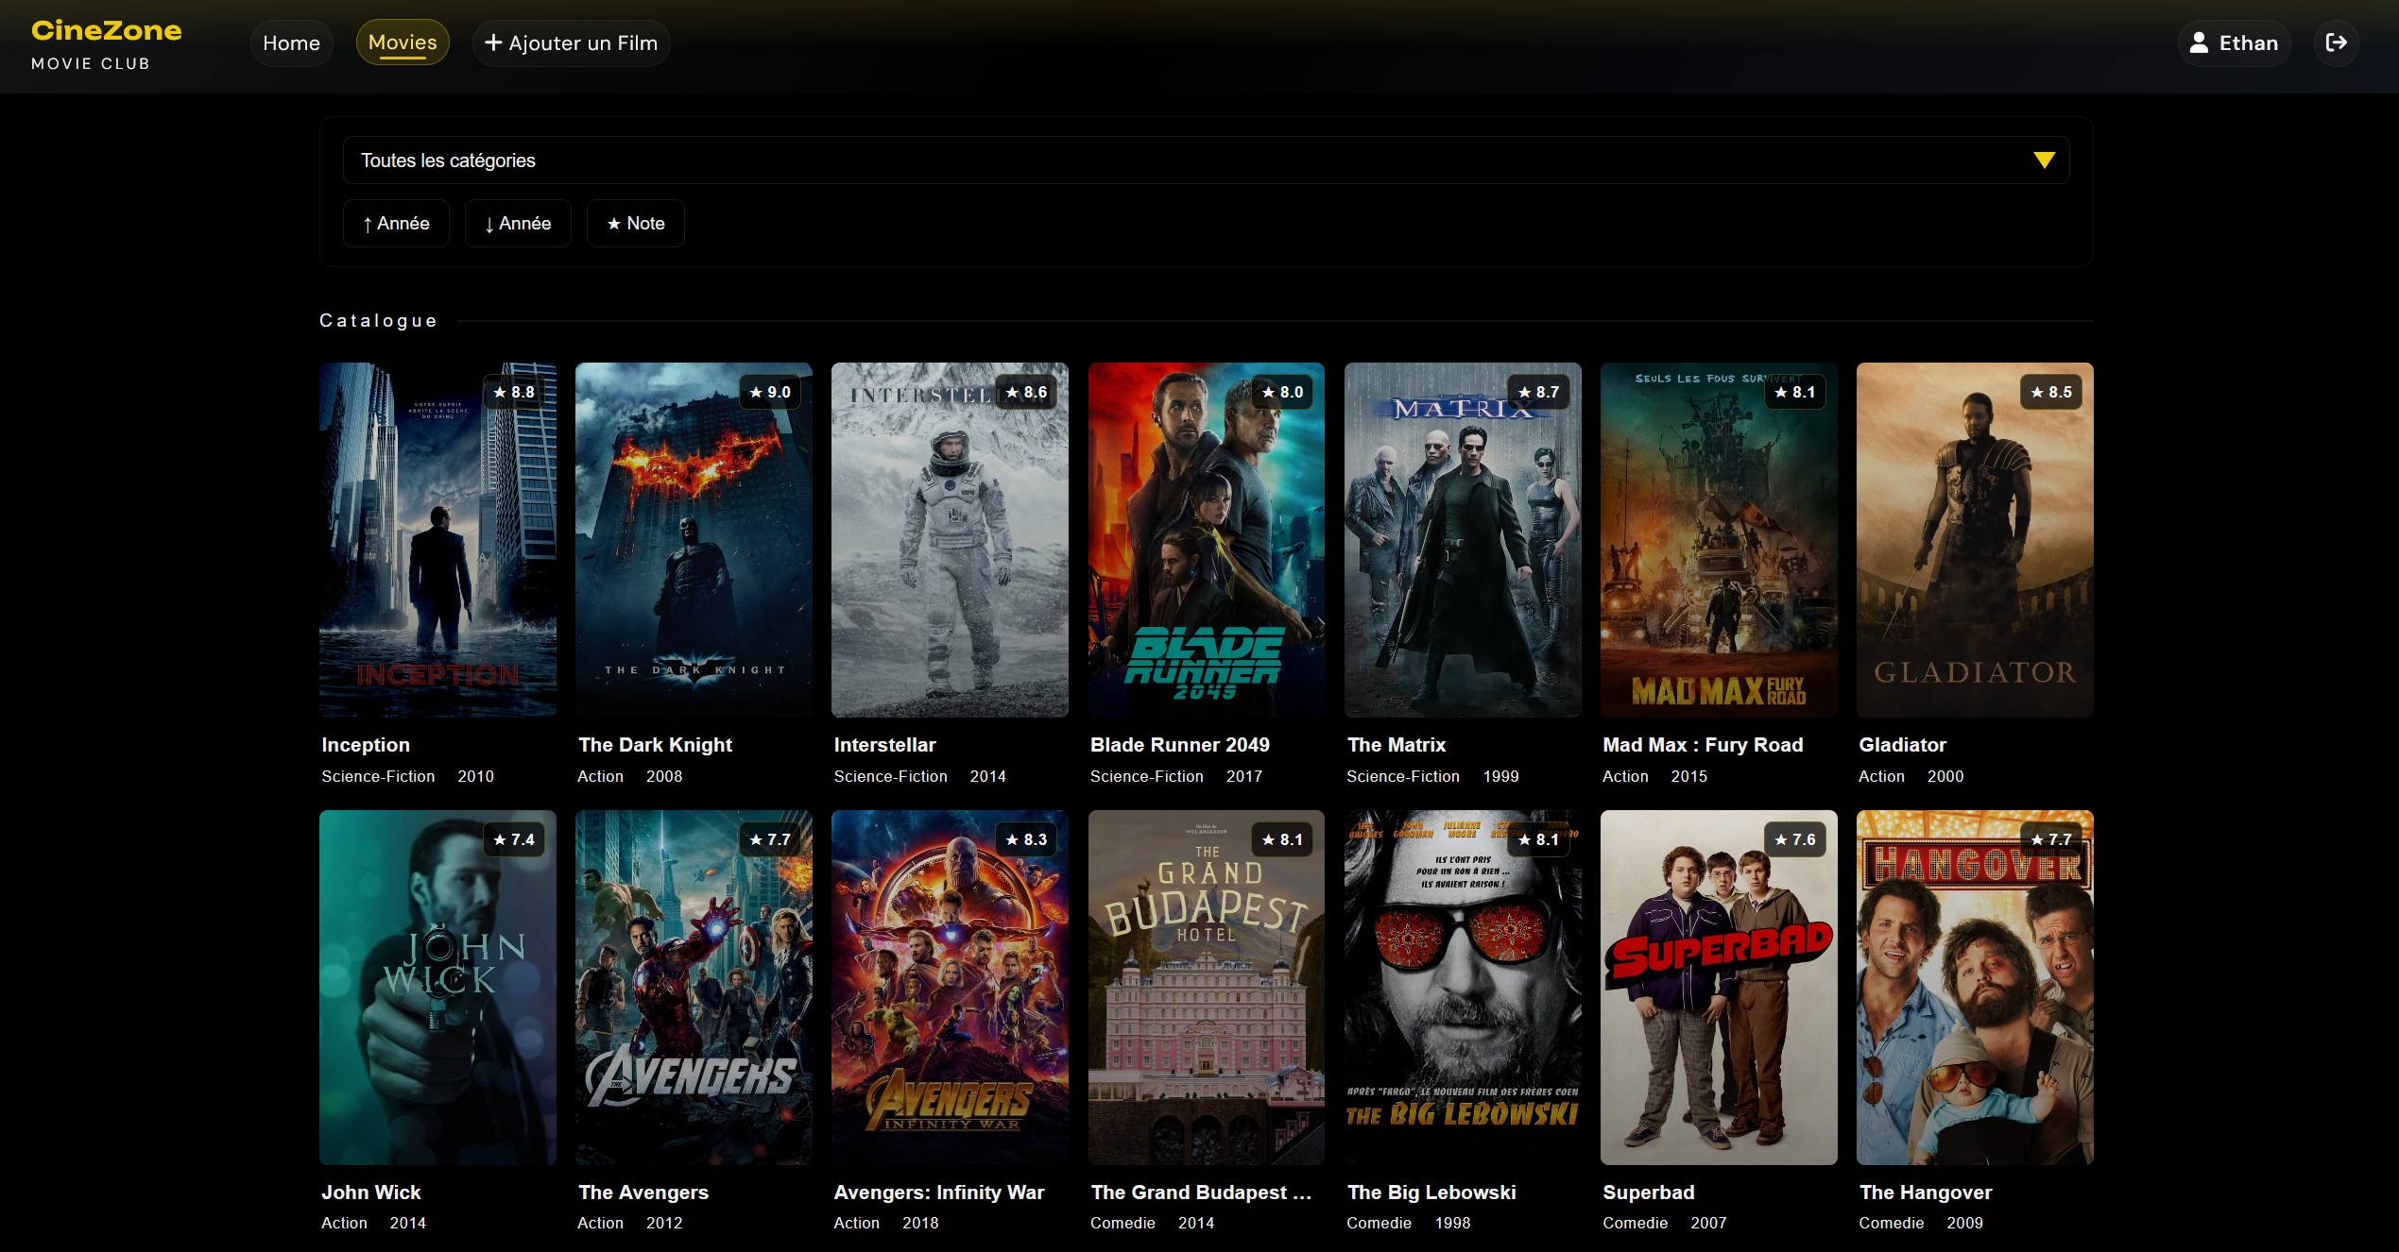
Task: Click the logout icon in the header
Action: tap(2336, 42)
